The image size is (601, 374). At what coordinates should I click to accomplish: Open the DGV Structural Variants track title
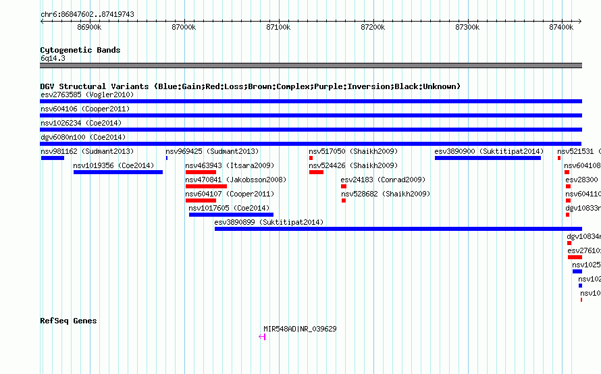[250, 86]
